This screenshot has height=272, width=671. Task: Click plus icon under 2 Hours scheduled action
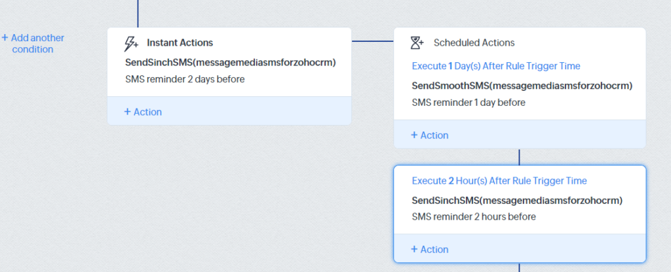pyautogui.click(x=414, y=249)
